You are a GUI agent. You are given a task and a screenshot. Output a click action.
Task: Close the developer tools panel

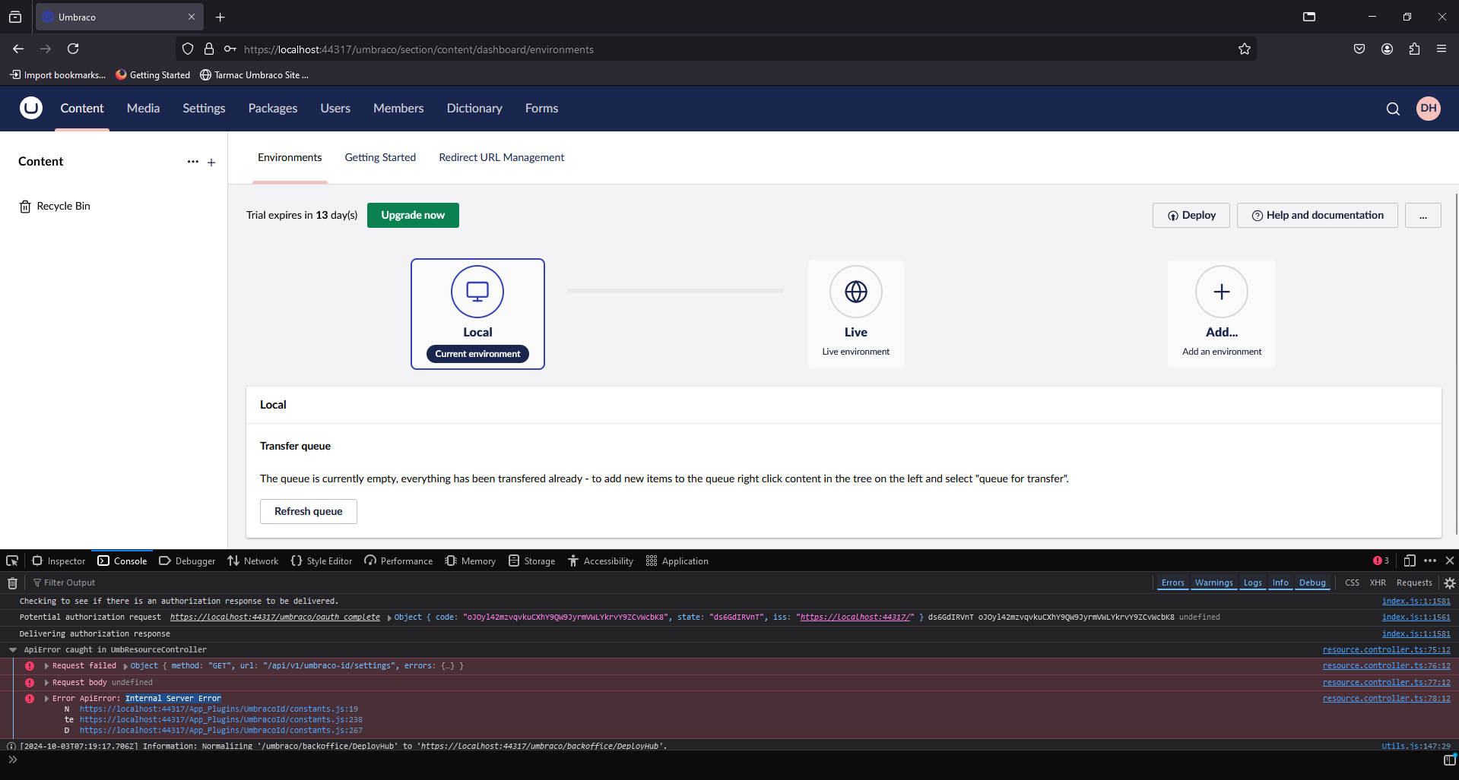pyautogui.click(x=1450, y=561)
